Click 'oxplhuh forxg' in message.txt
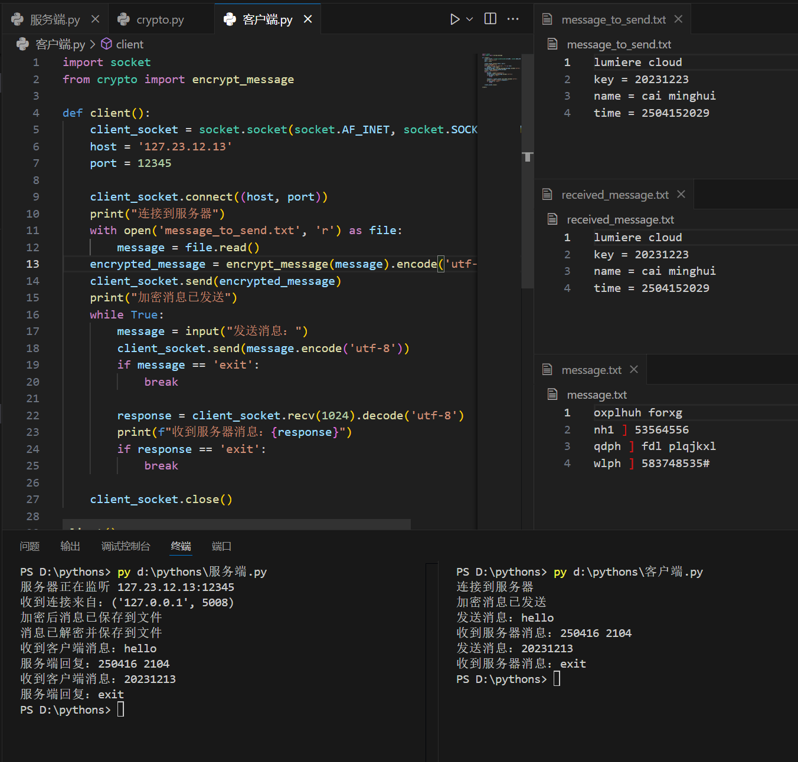 [x=638, y=413]
